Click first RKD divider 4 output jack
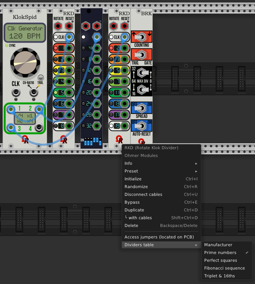Image resolution: width=255 pixels, height=284 pixels. (x=69, y=81)
